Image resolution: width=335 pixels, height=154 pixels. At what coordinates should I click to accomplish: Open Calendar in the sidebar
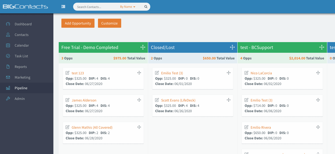pos(27,45)
